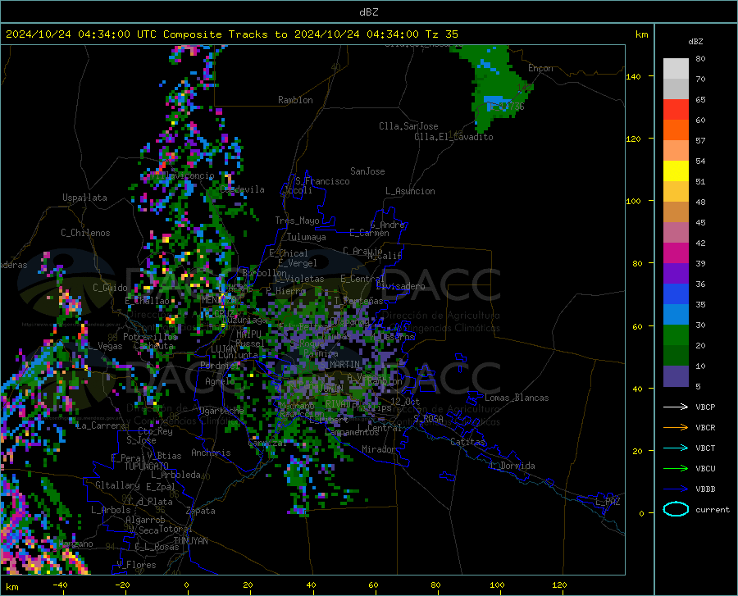Click the Gltallary place label
738x596 pixels.
tap(117, 485)
